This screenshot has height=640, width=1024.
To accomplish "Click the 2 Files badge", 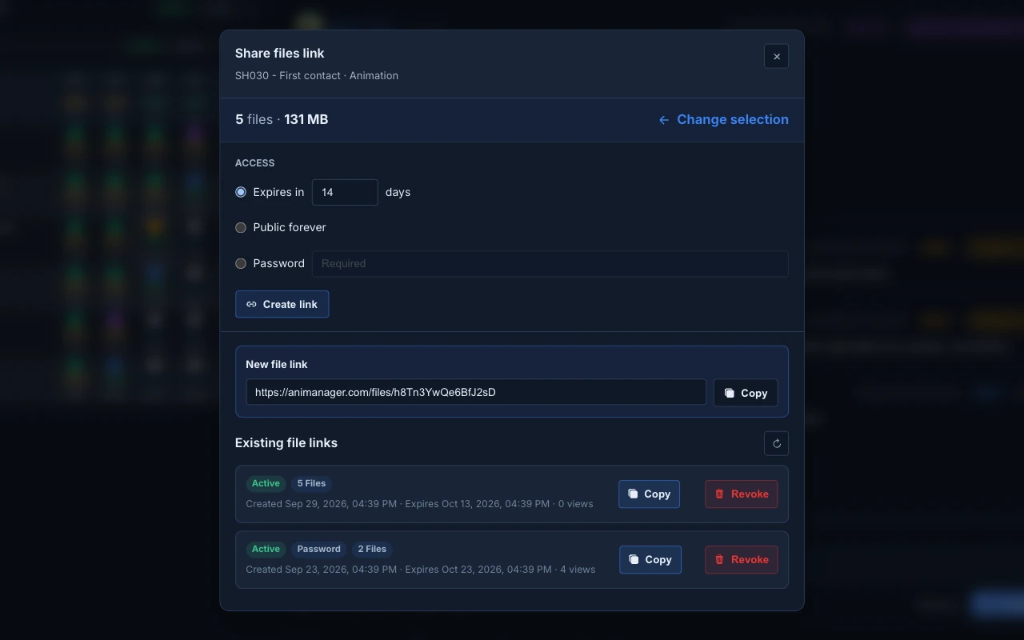I will coord(372,549).
